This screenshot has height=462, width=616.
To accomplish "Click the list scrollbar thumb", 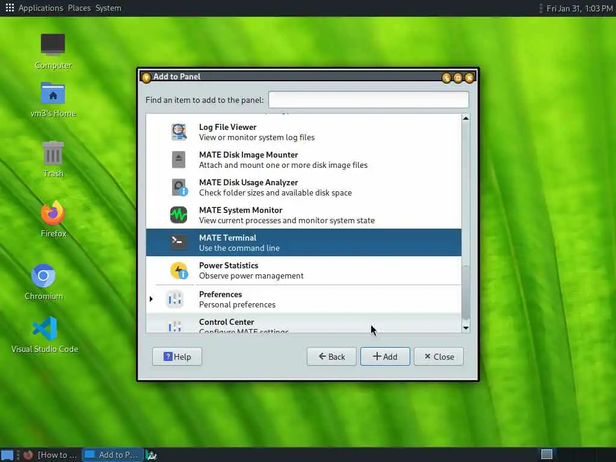I will pyautogui.click(x=466, y=293).
